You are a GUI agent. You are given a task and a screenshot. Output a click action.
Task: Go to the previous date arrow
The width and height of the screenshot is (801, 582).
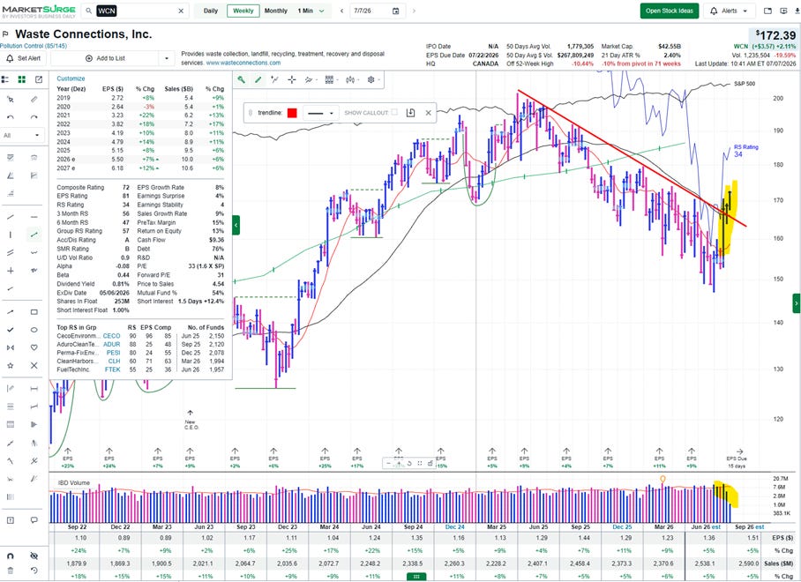point(341,11)
